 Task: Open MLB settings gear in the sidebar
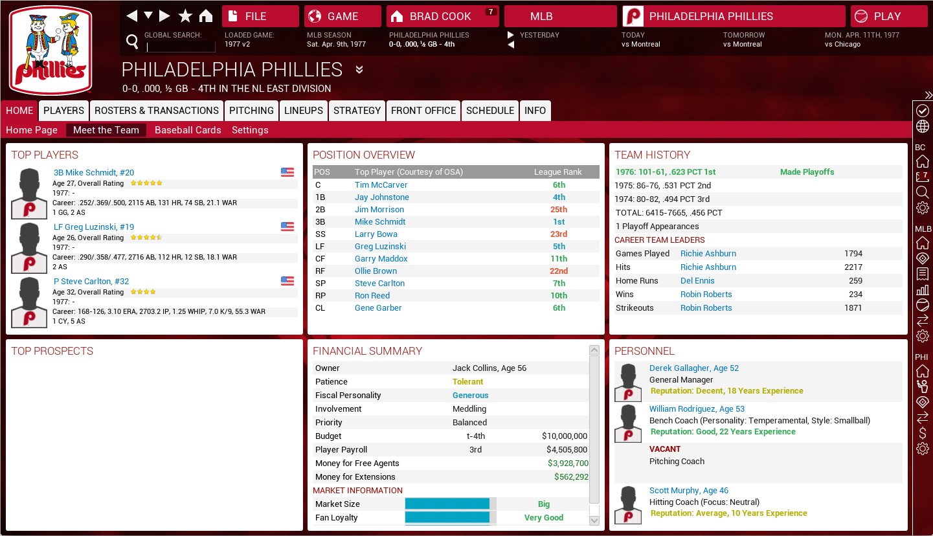[923, 336]
